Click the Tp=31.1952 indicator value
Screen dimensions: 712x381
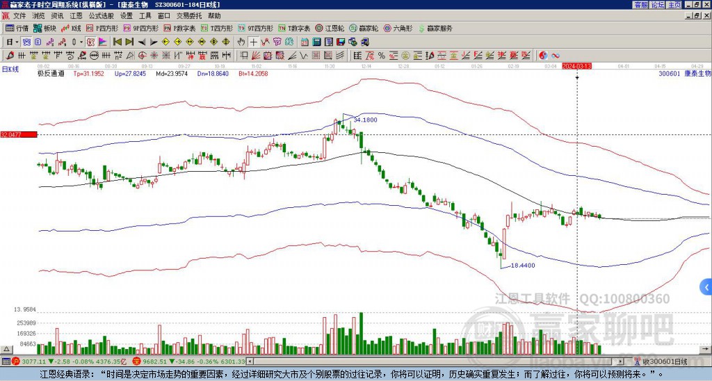click(x=88, y=73)
